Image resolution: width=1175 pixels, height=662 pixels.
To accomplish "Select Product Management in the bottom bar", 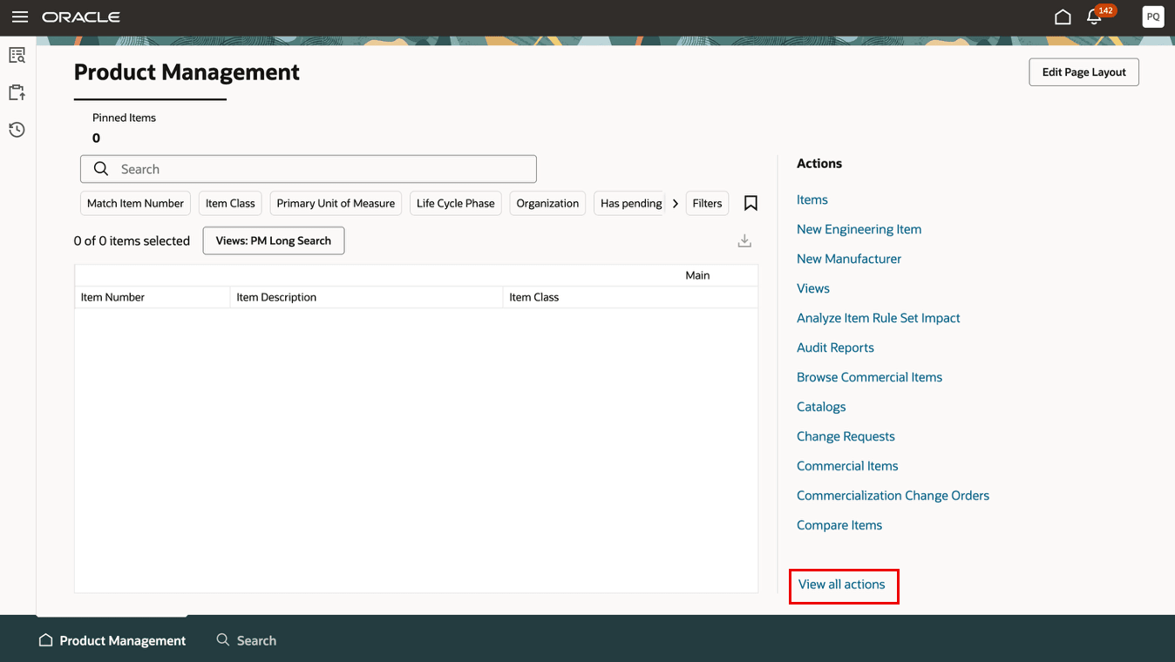I will click(x=111, y=640).
